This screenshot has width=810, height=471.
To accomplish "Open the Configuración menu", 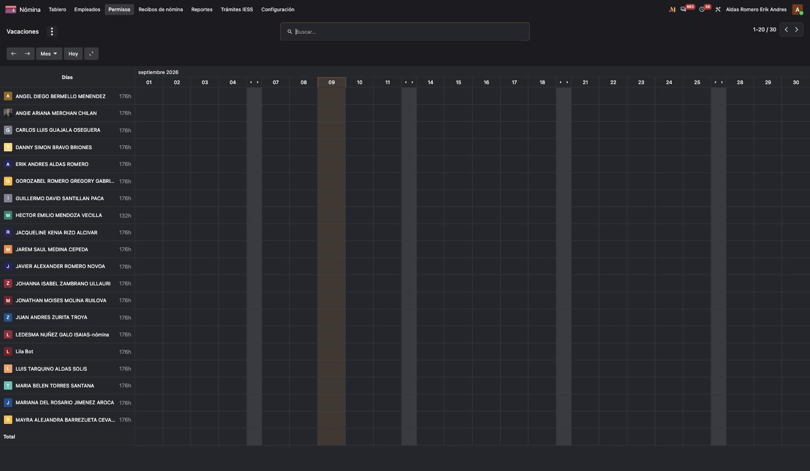I will (277, 10).
